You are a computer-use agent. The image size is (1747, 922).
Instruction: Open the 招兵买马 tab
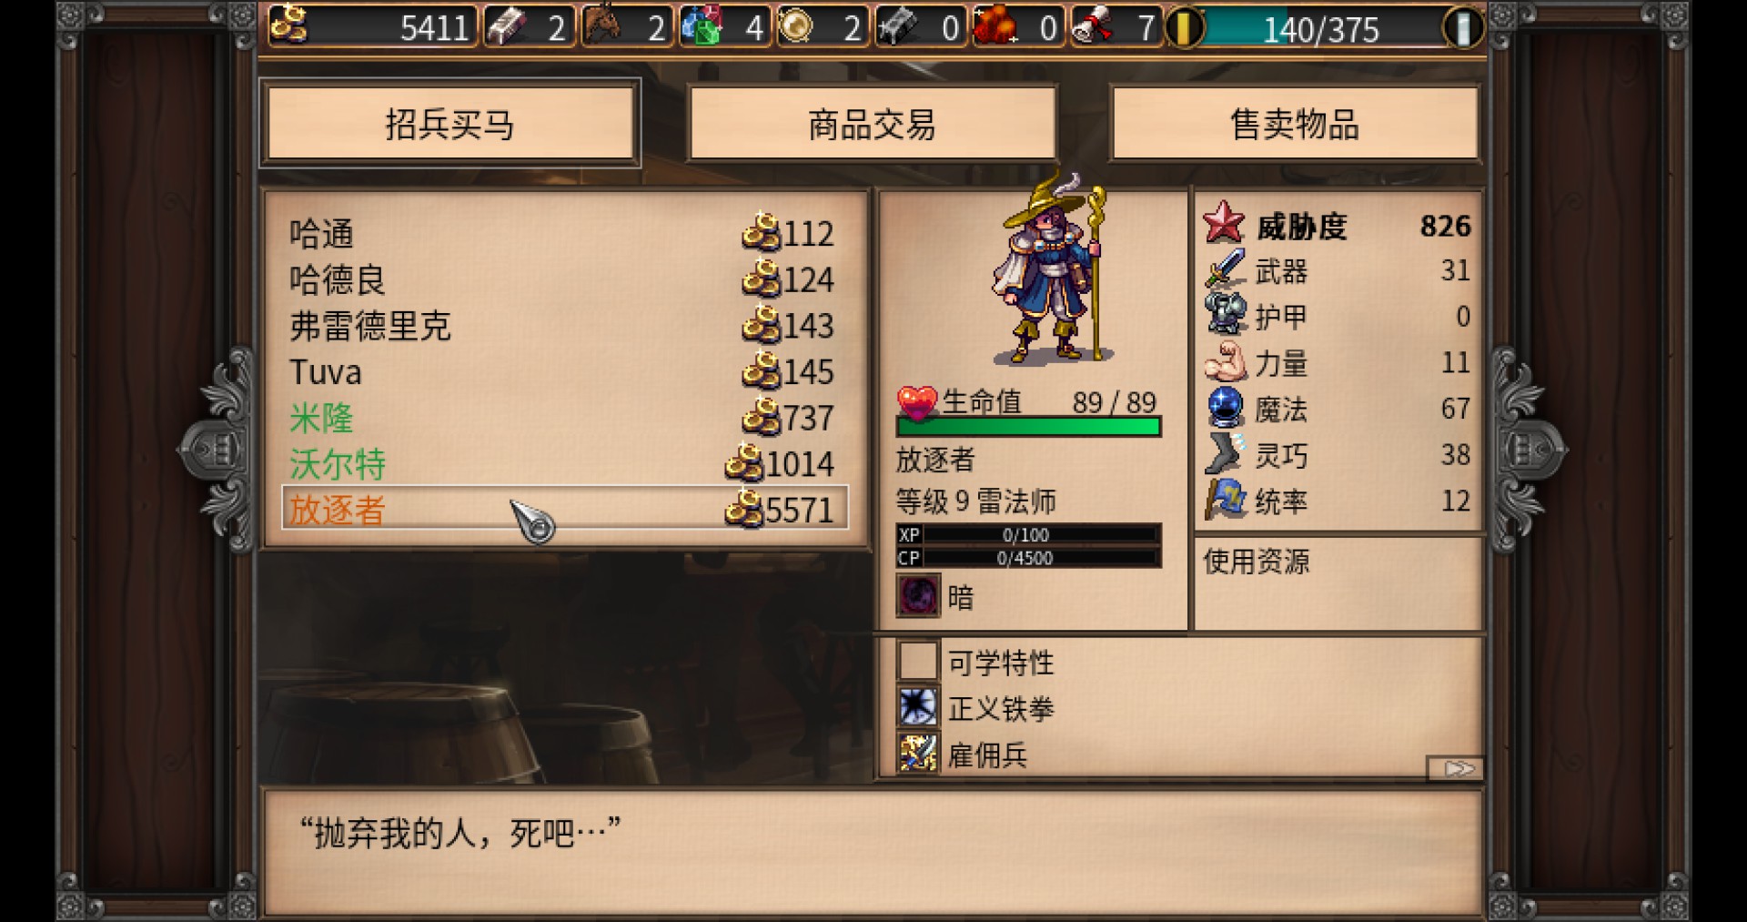click(449, 124)
